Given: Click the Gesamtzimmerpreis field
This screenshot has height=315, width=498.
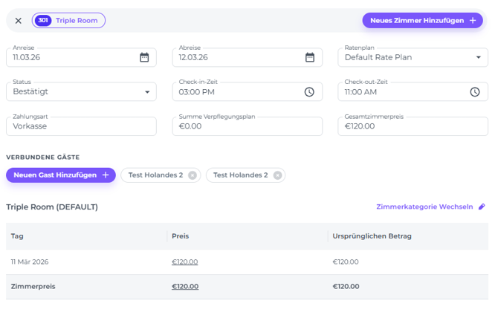Looking at the screenshot, I should (x=413, y=126).
